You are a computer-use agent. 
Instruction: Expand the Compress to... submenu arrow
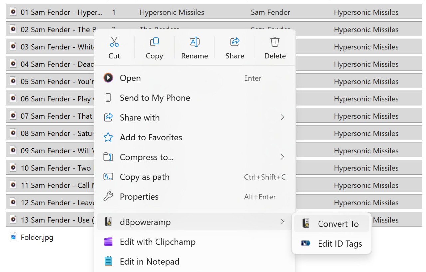click(x=282, y=157)
